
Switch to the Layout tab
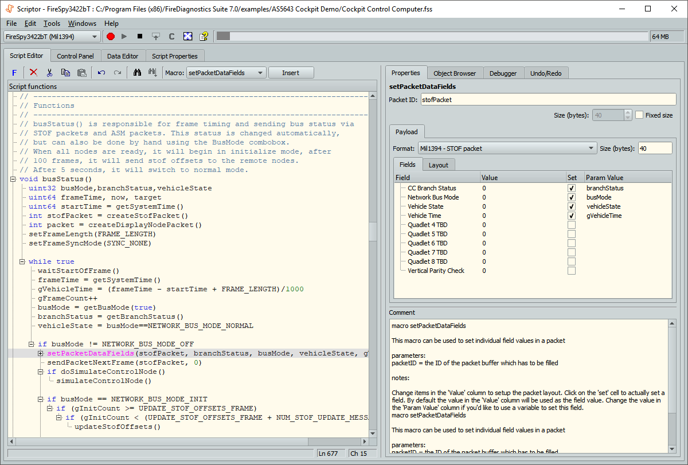point(439,165)
